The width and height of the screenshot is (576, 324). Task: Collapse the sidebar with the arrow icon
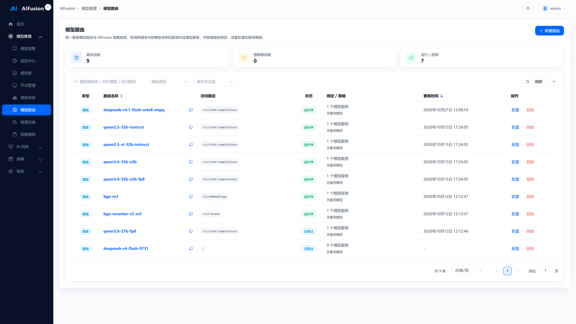[x=48, y=7]
